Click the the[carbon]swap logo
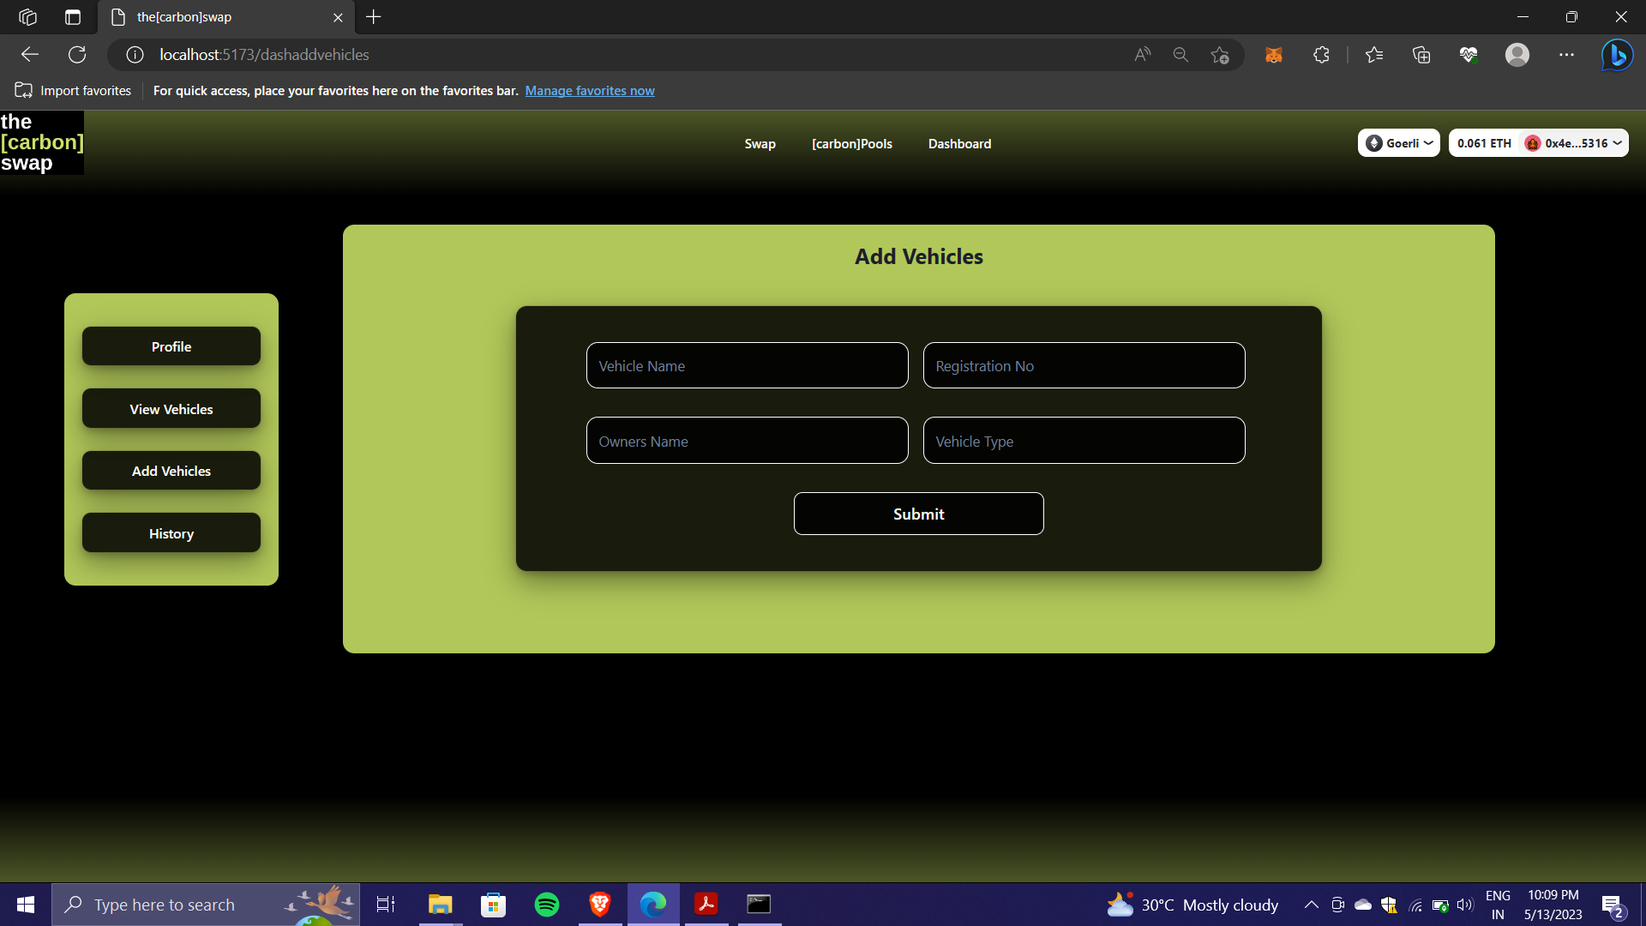This screenshot has height=926, width=1646. tap(42, 142)
